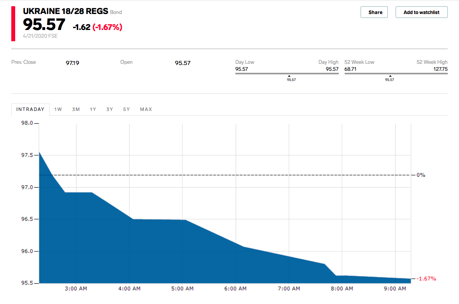Click the "UKRAINE 18/28 REGS" title
This screenshot has width=459, height=304.
click(66, 11)
